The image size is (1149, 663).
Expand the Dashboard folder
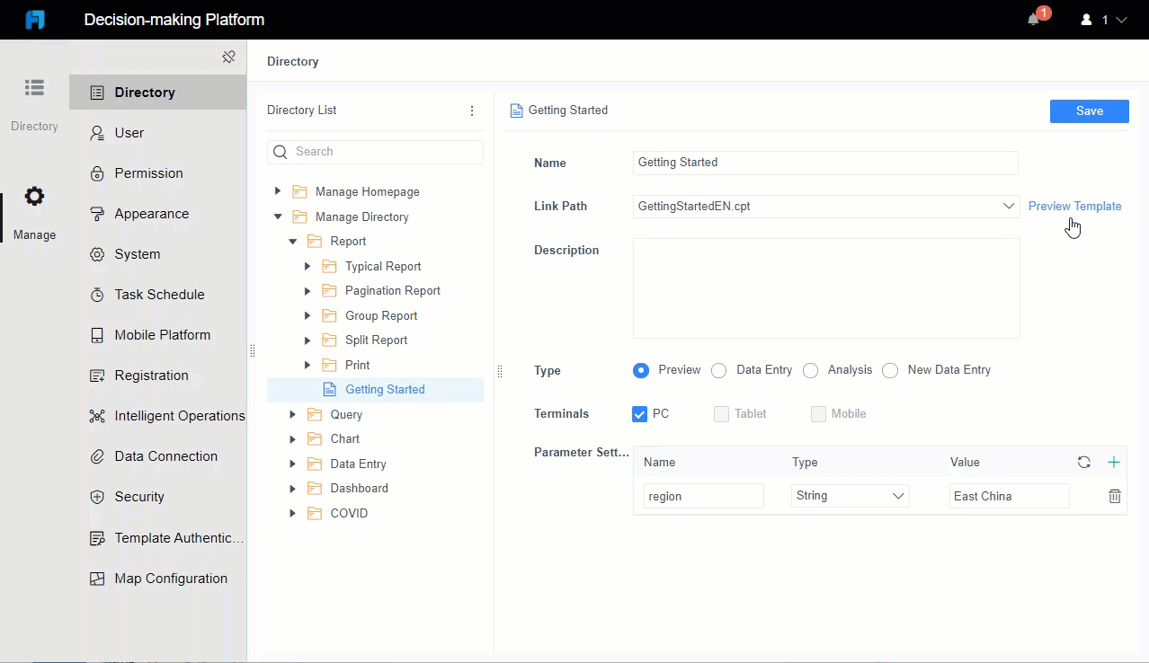coord(292,488)
